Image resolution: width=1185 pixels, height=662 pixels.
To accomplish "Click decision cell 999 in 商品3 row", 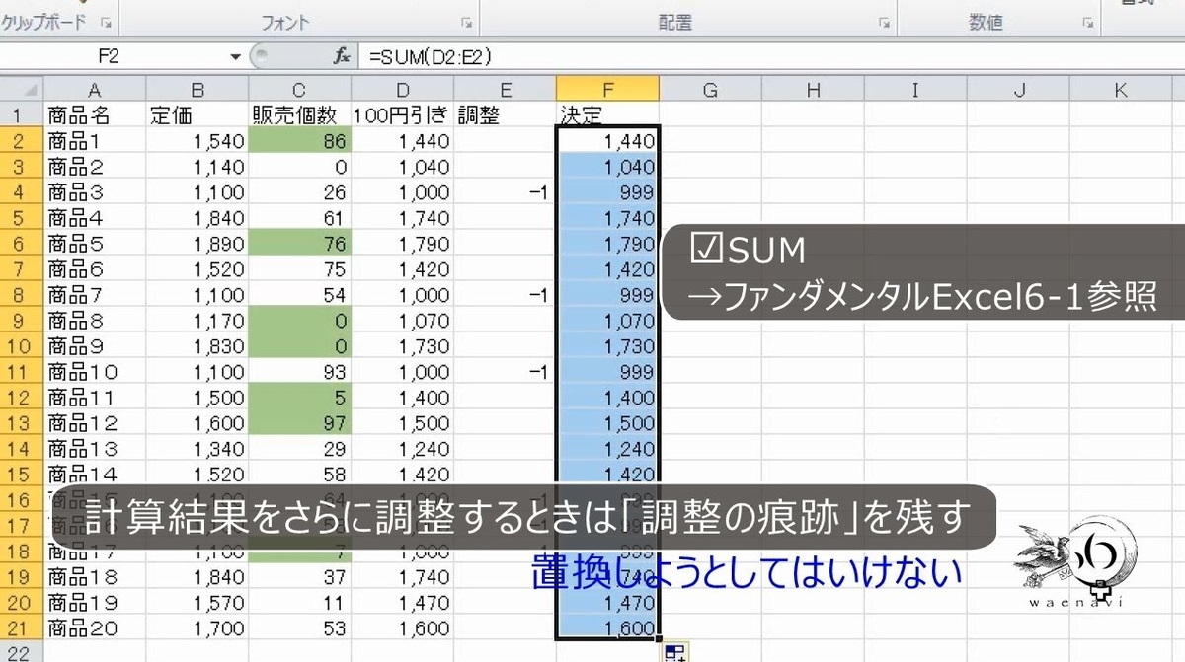I will (x=607, y=192).
